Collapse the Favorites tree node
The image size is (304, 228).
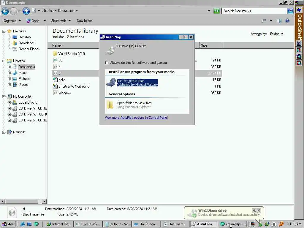tap(4, 31)
